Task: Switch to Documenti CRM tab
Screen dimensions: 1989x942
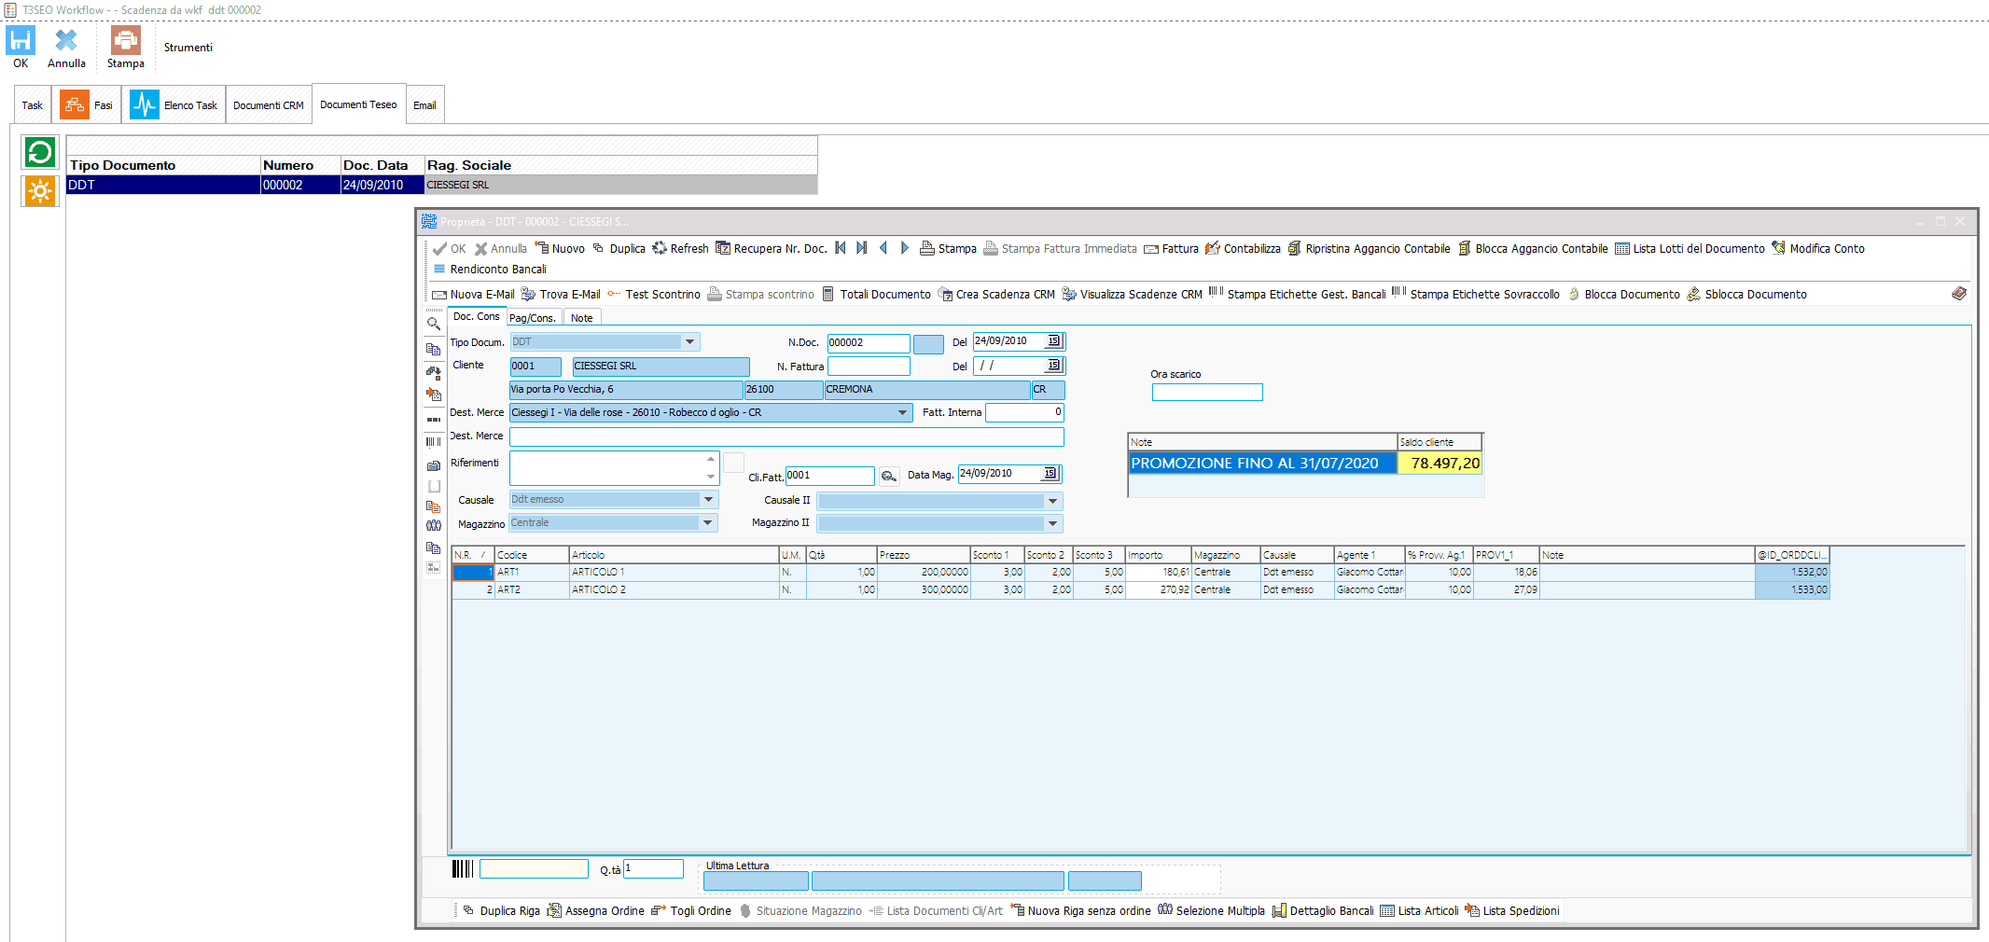Action: (x=269, y=105)
